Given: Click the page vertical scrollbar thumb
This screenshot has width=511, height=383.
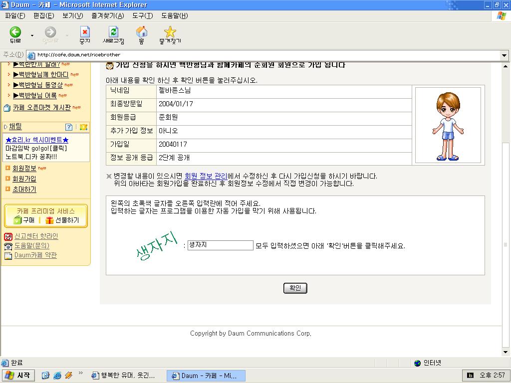Looking at the screenshot, I should click(506, 245).
